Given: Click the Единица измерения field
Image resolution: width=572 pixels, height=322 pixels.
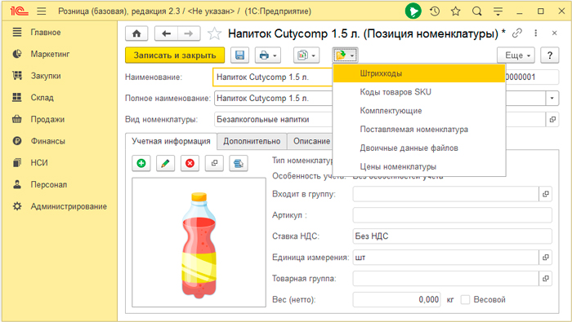Looking at the screenshot, I should (x=445, y=258).
